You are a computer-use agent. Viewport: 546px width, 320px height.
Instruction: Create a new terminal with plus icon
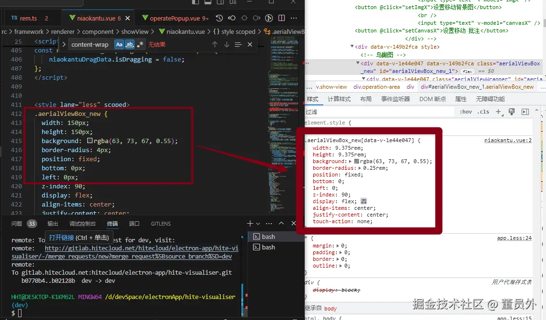coord(250,223)
